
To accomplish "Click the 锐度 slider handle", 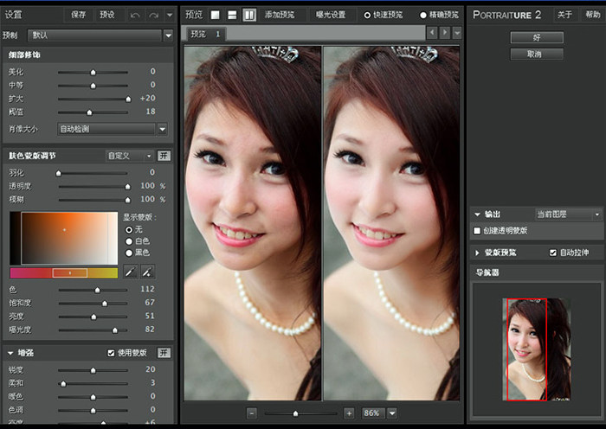I will tap(93, 370).
